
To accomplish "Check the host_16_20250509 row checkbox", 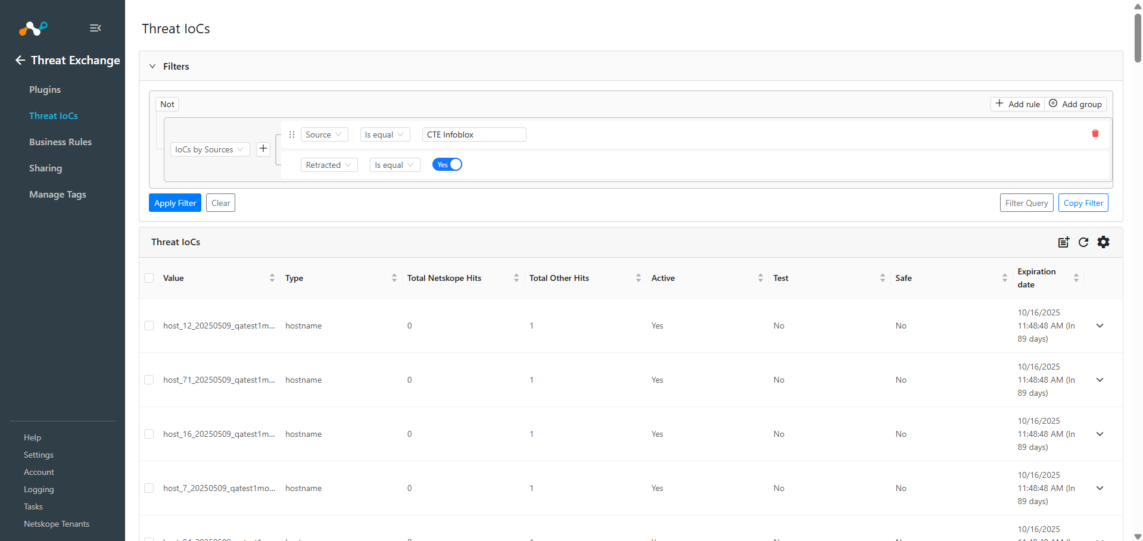I will 149,434.
